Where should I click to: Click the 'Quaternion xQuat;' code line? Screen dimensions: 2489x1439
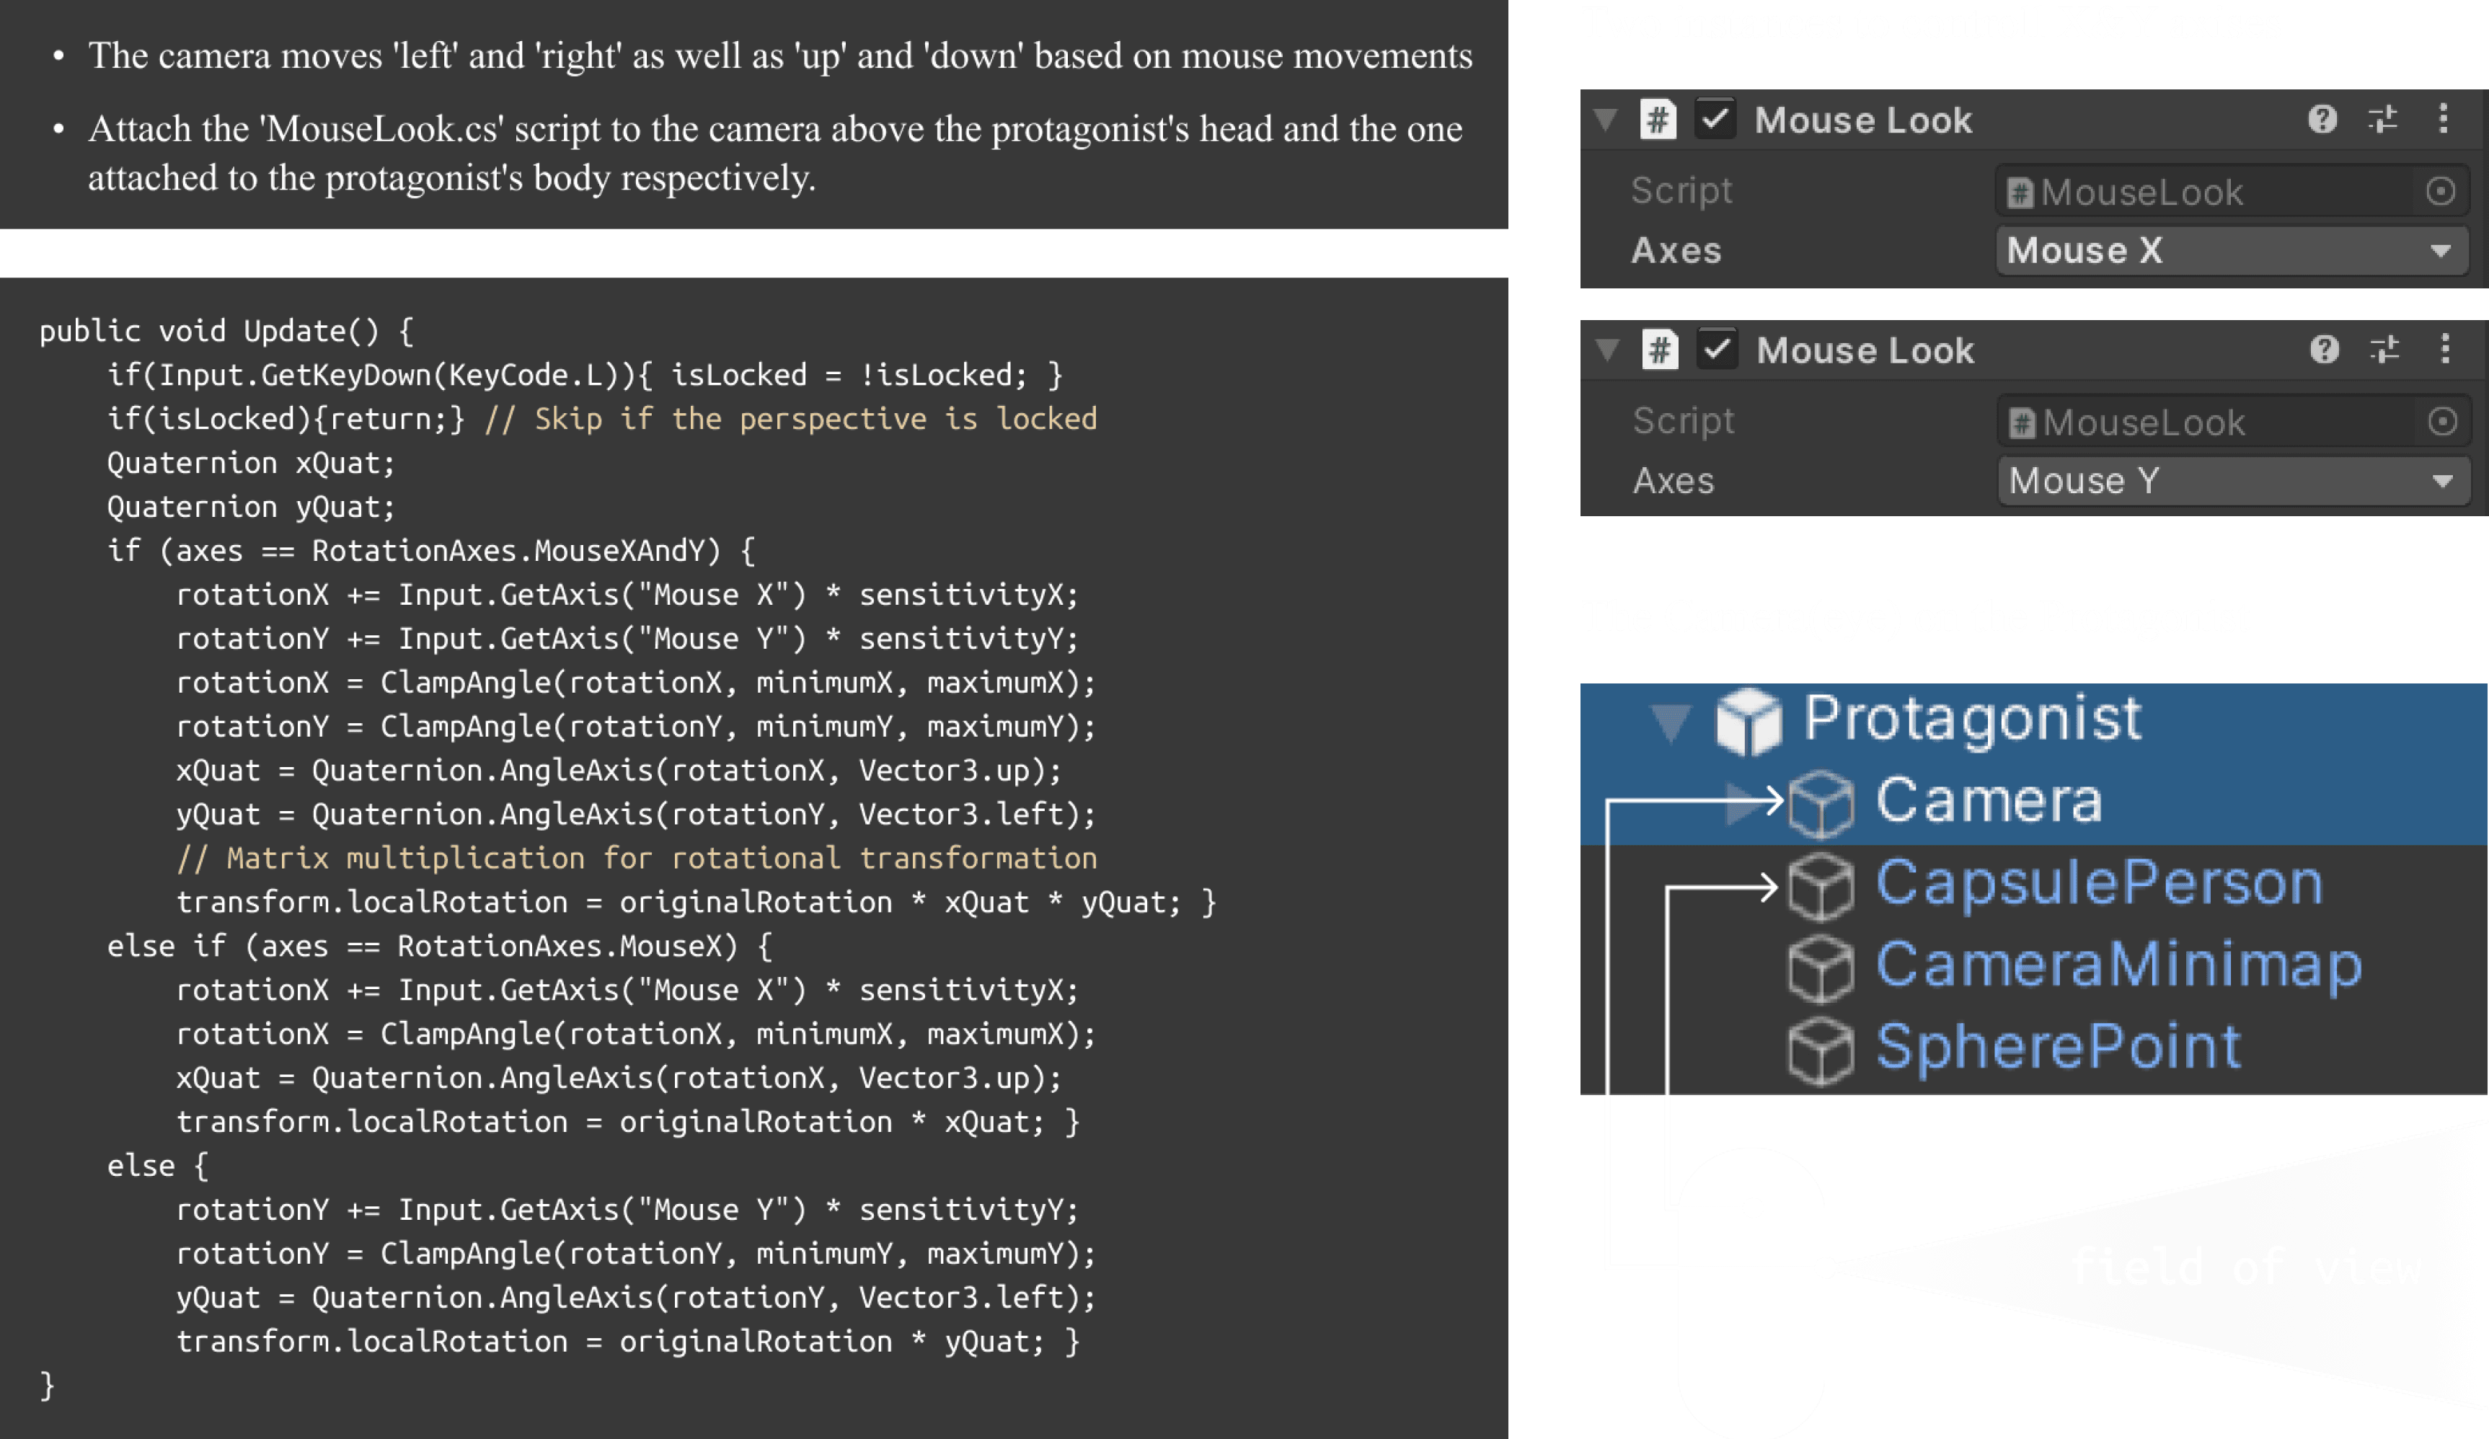click(251, 464)
